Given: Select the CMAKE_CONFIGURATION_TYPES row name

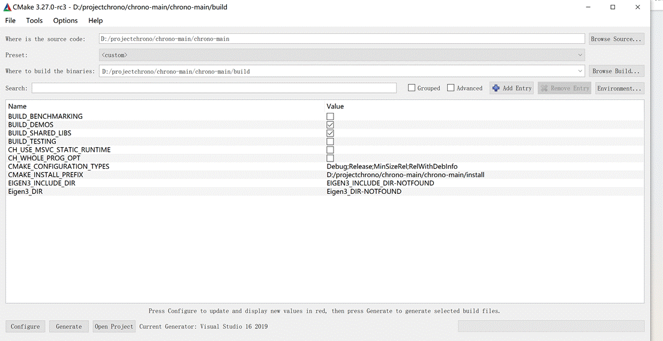Looking at the screenshot, I should pos(58,166).
